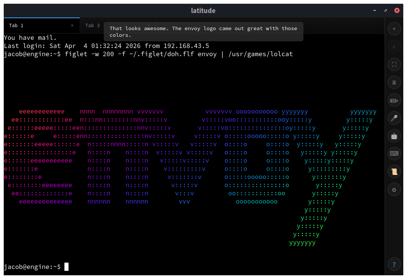Open the keyboard sidebar icon
Screen dimensions: 407x279
[394, 154]
